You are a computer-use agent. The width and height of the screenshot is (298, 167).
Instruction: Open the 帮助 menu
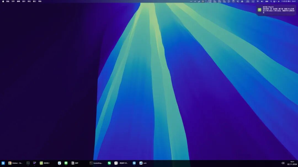coord(40,1)
